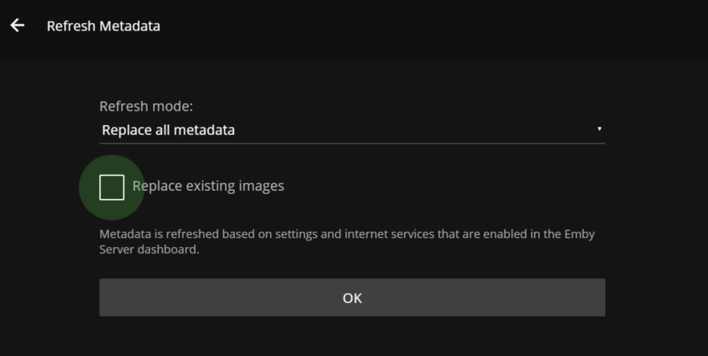
Task: Tick the Replace existing images checkbox
Action: [111, 187]
